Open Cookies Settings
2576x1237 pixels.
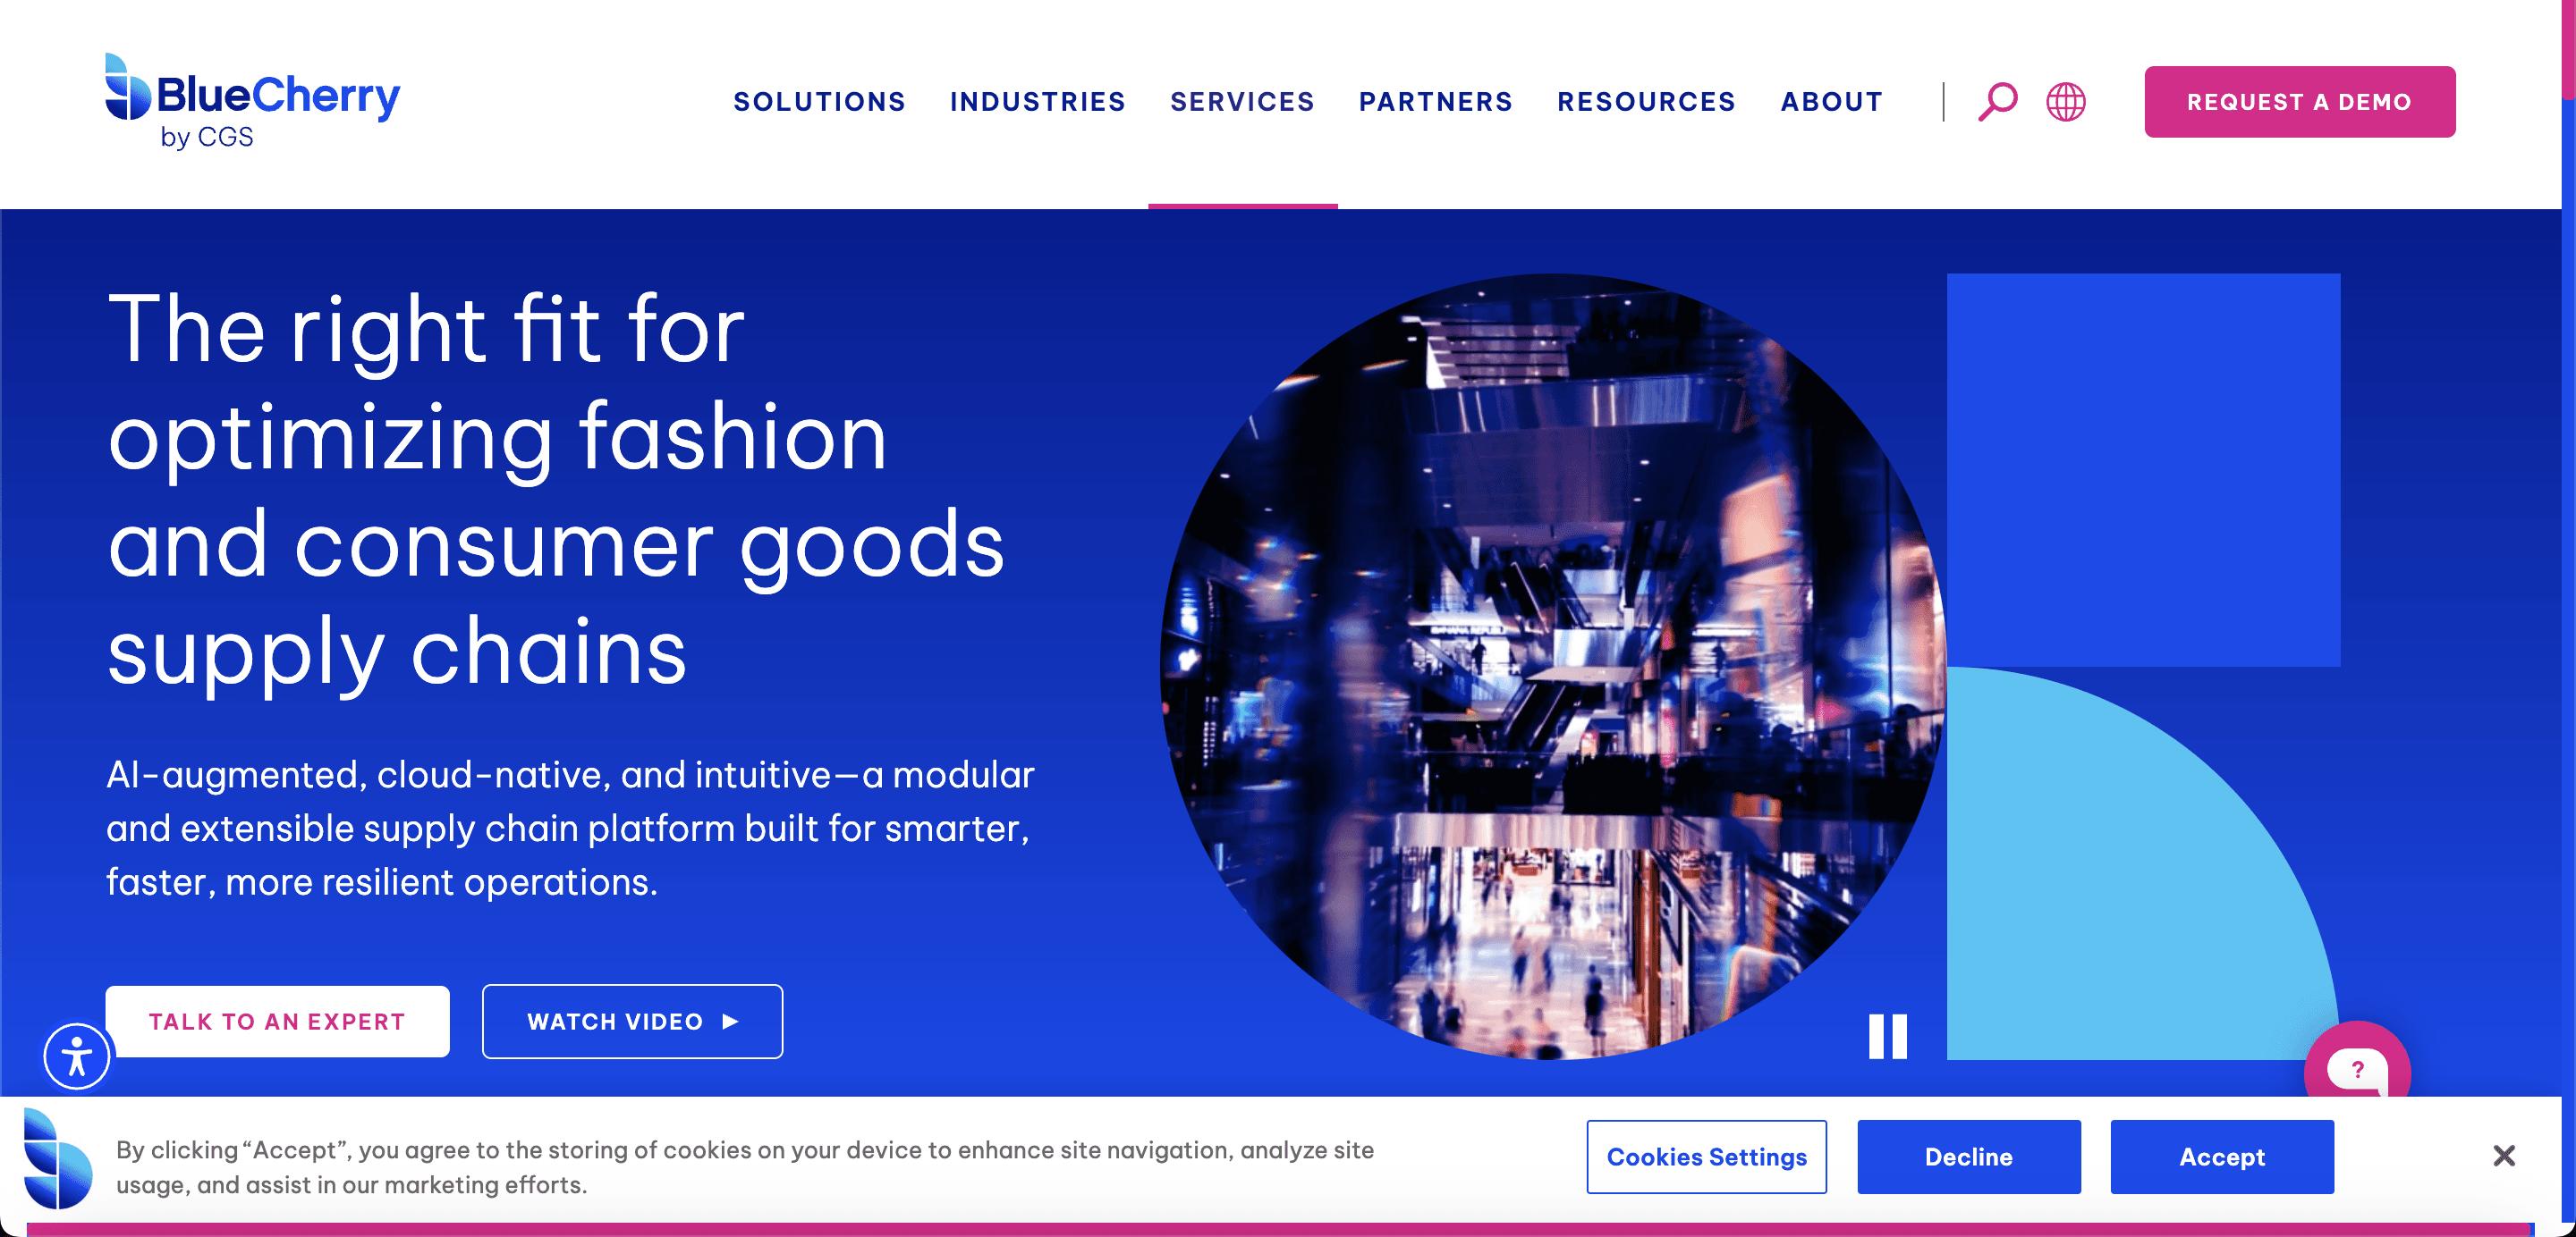[x=1706, y=1157]
